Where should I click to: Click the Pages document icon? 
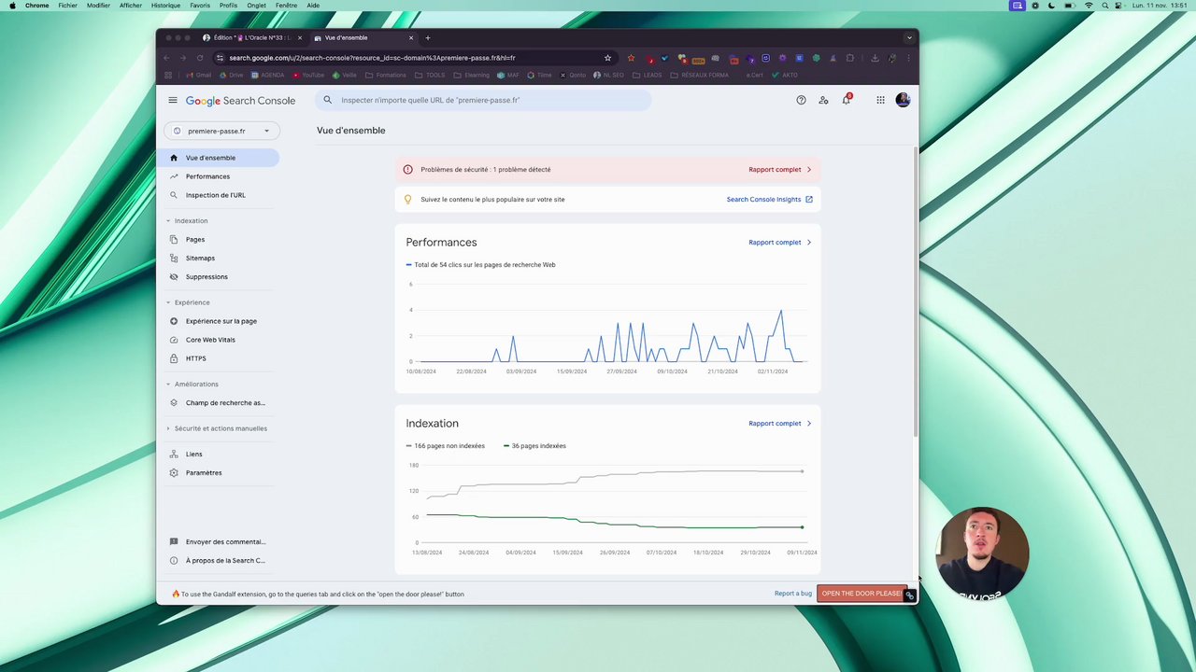[174, 240]
